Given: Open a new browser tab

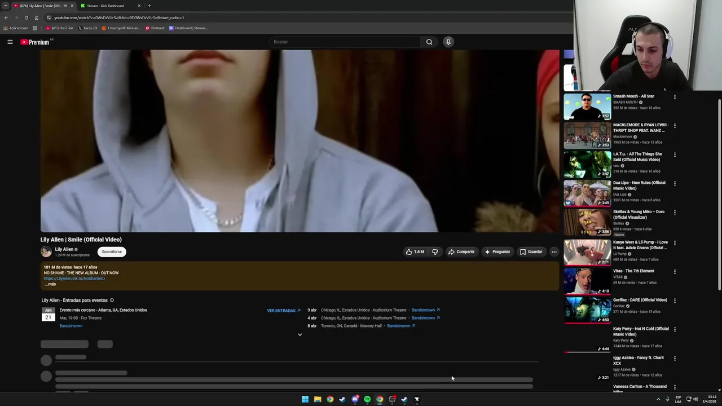Looking at the screenshot, I should [149, 6].
